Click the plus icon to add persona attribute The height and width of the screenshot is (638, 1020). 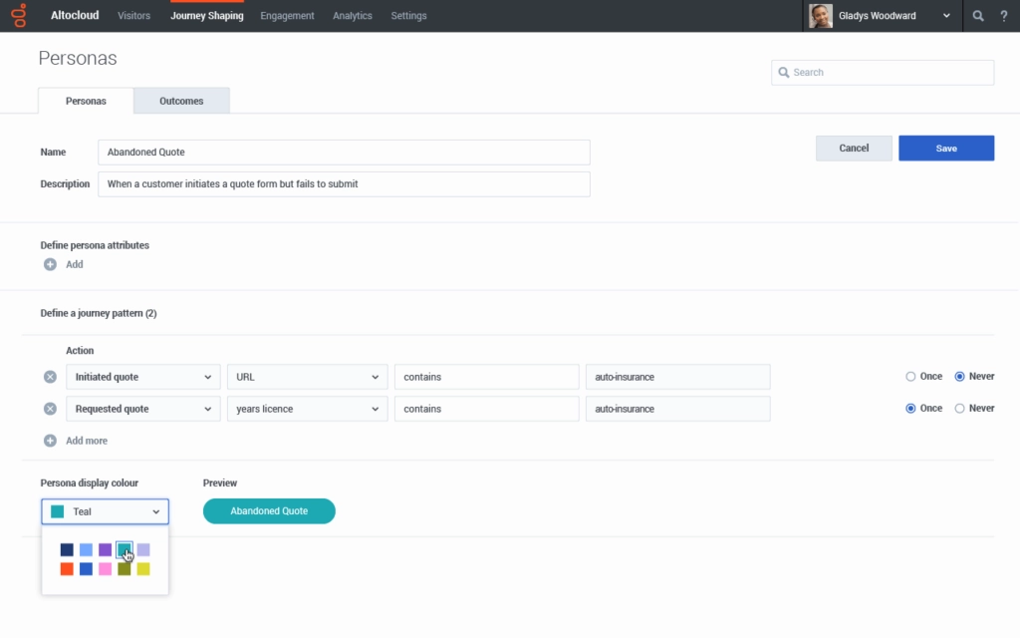(50, 264)
